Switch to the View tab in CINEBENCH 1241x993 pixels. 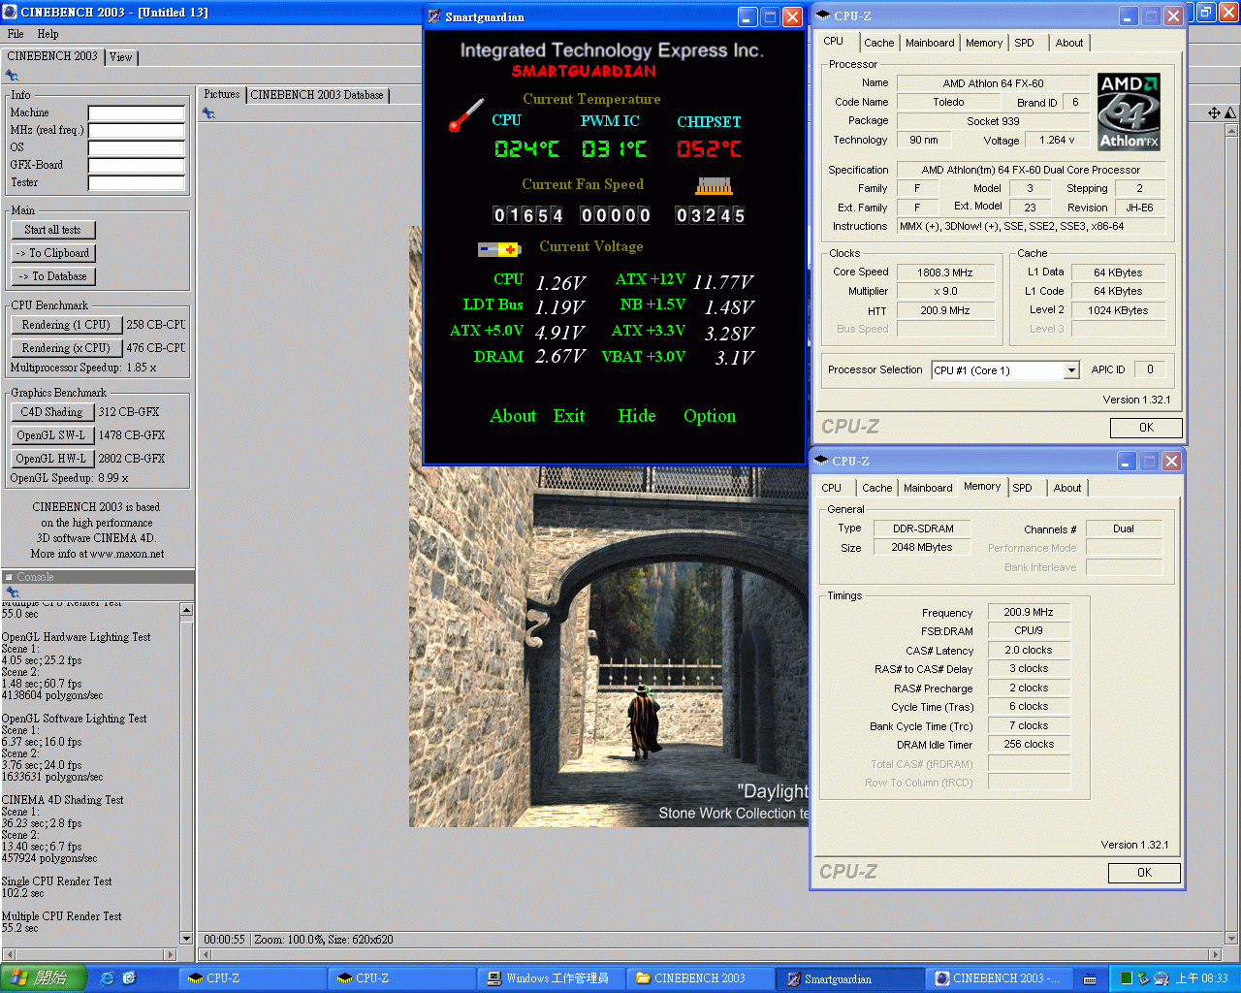[x=121, y=57]
